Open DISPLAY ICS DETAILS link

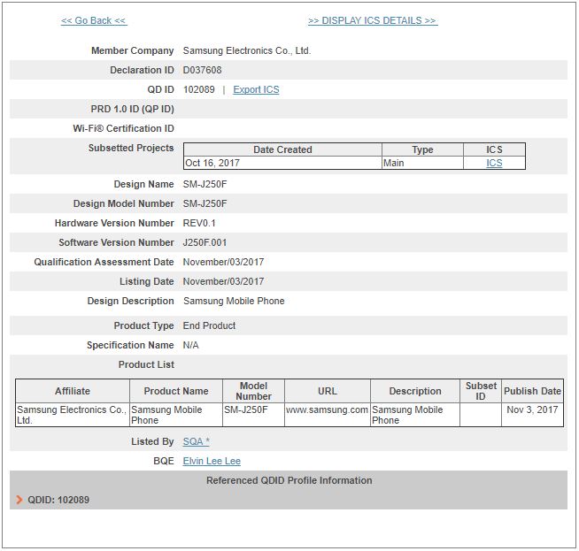(x=373, y=20)
